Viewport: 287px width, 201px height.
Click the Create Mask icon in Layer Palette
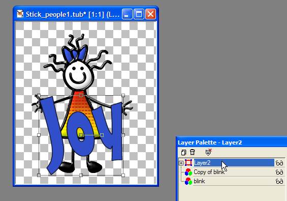(208, 152)
